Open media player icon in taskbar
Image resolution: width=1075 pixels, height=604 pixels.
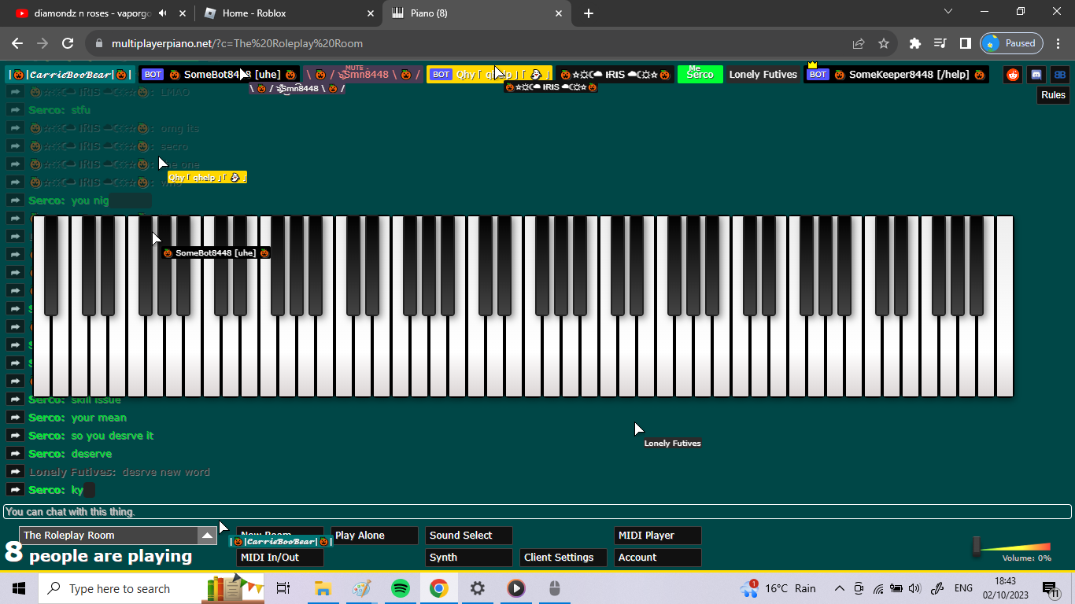(x=516, y=588)
